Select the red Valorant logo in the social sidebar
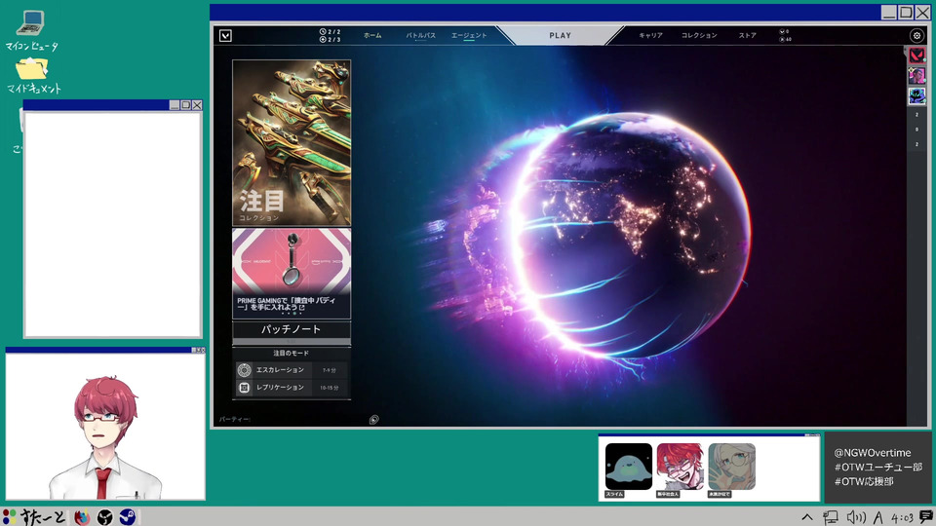This screenshot has width=936, height=526. click(916, 56)
